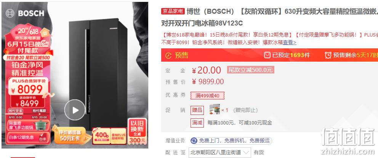Claim the 满499减40 coupon
This screenshot has width=378, height=158.
[x=207, y=96]
